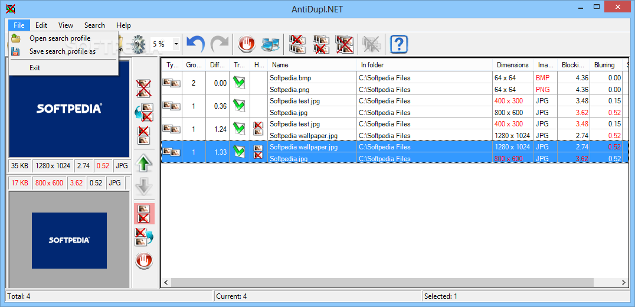
Task: Click the delete-first-image icon in the side panel
Action: [x=144, y=136]
